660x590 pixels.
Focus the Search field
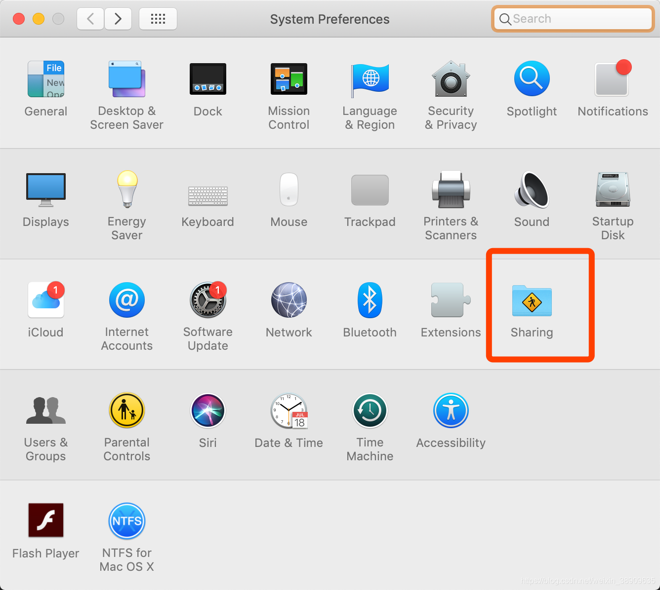point(573,19)
